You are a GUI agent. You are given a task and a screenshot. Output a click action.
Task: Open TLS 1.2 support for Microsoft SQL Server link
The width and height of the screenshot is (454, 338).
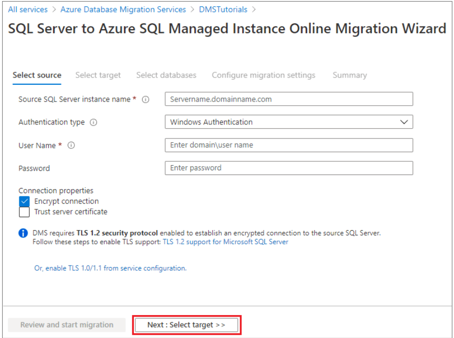(225, 242)
